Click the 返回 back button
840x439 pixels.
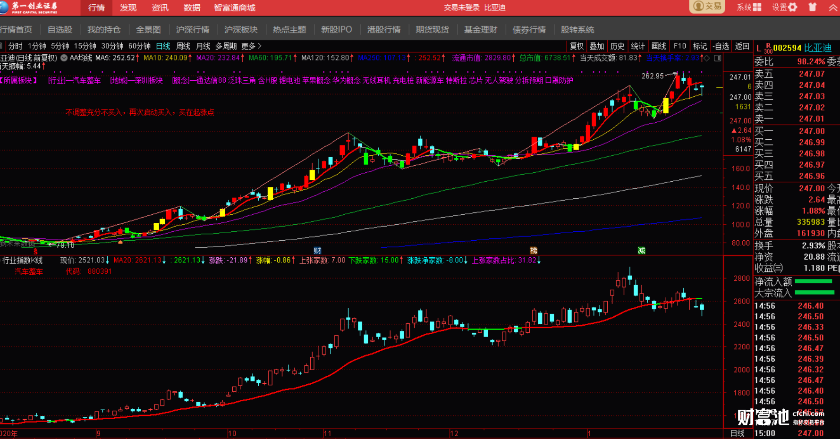[742, 46]
